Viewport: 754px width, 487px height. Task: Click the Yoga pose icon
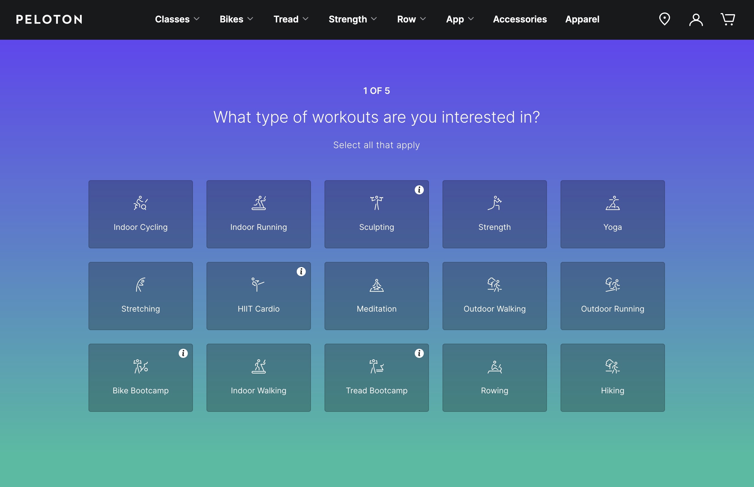tap(612, 203)
